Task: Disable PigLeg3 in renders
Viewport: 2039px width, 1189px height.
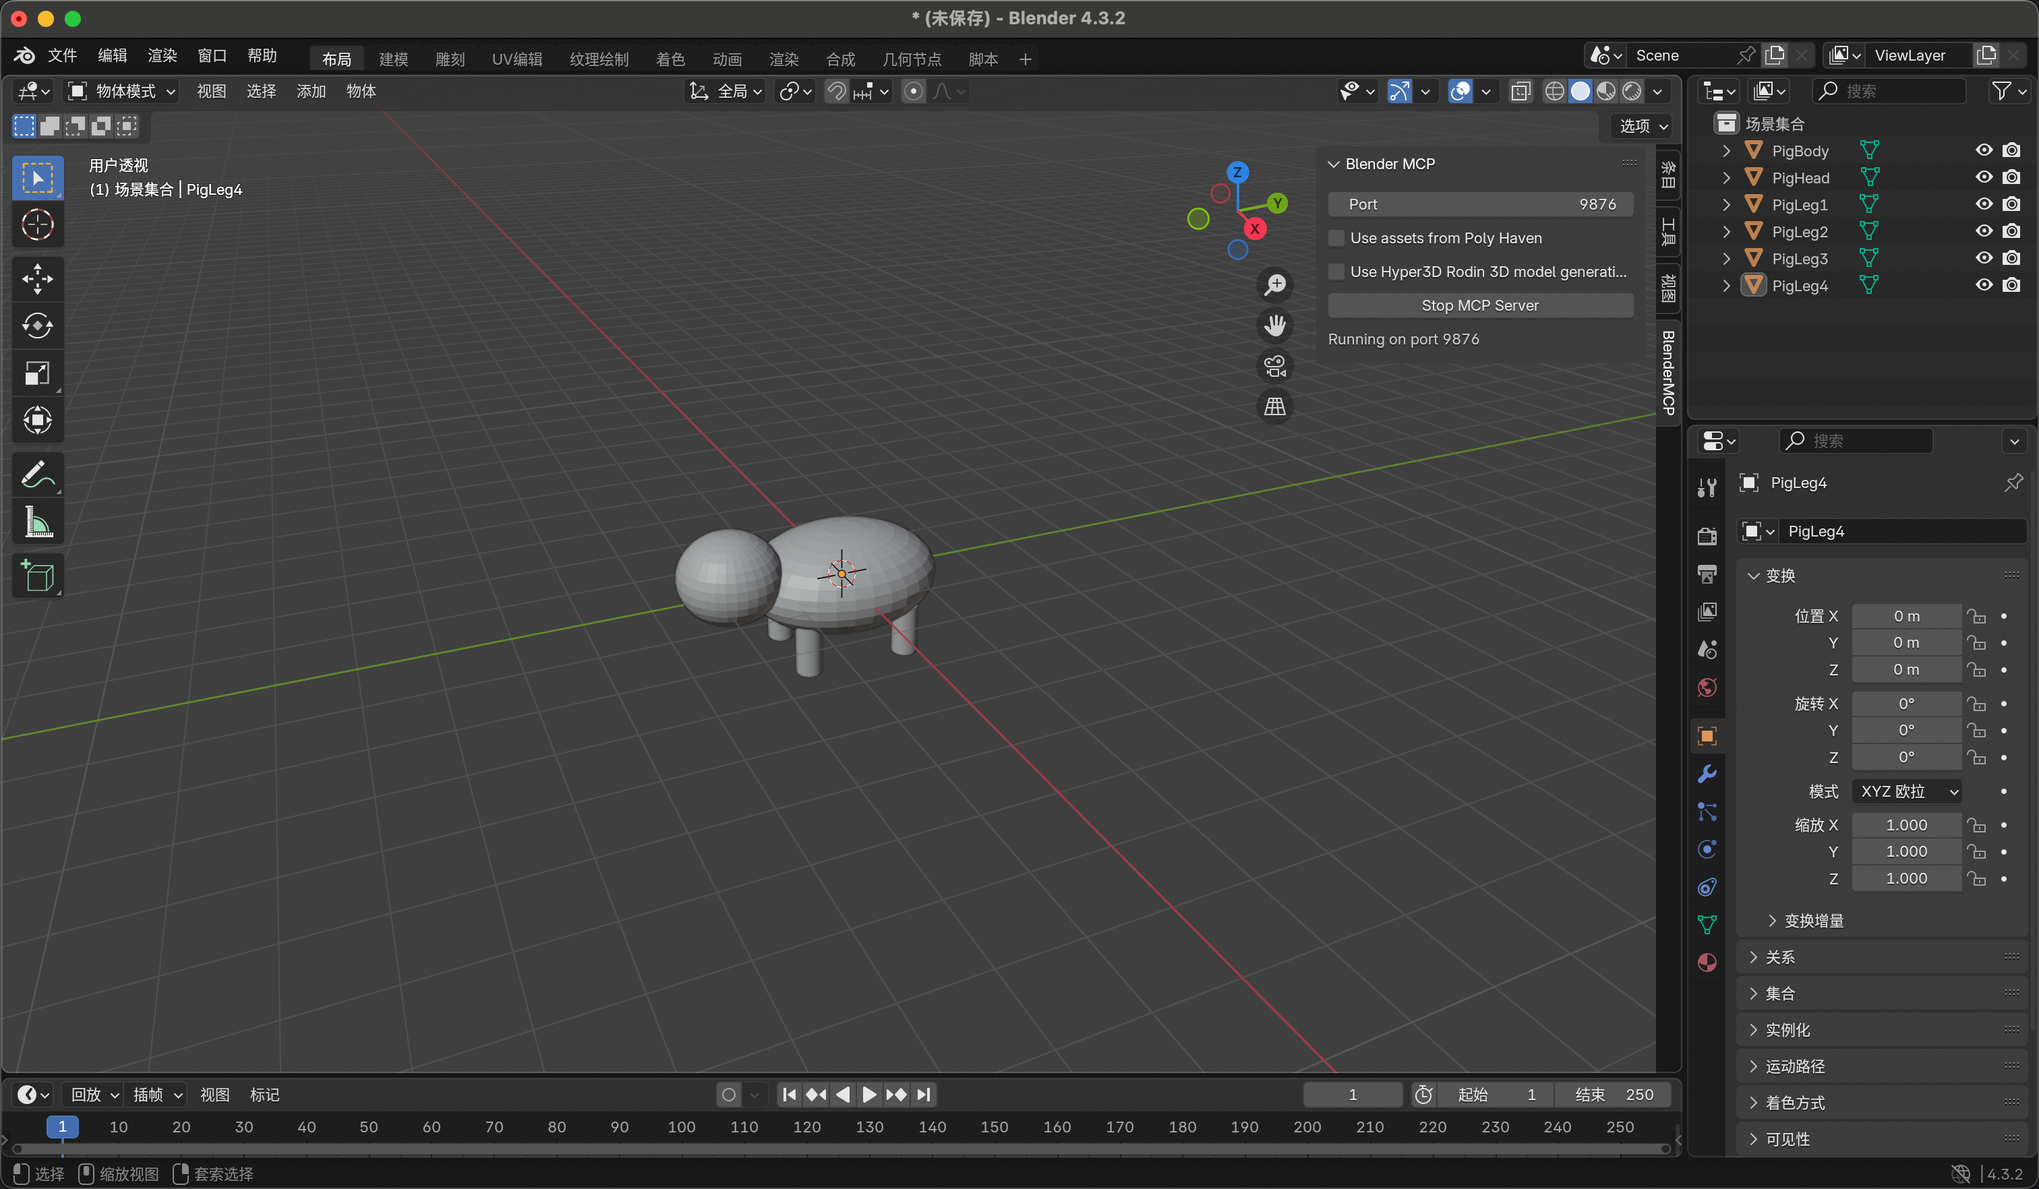Action: 2011,258
